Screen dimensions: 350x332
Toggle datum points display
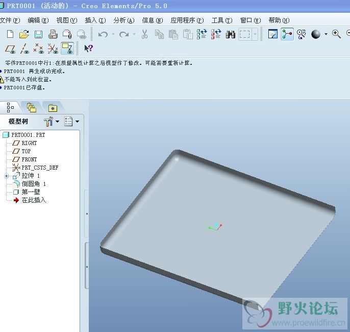[39, 49]
